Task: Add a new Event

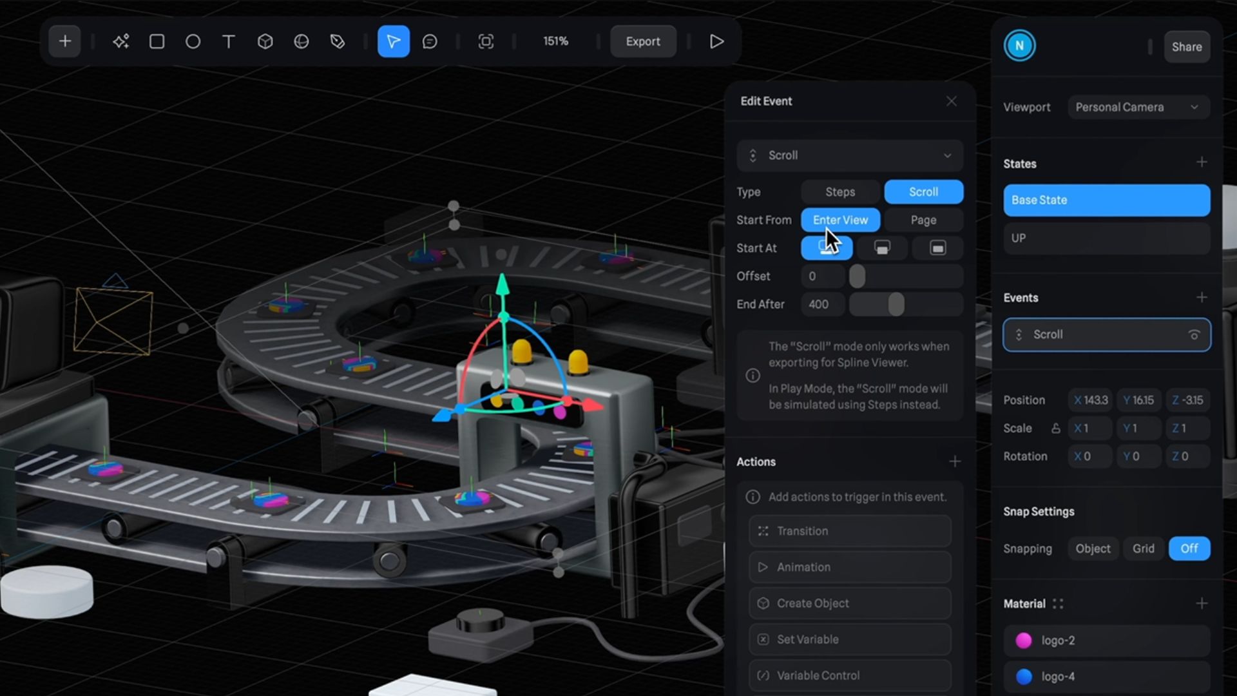Action: [1202, 298]
